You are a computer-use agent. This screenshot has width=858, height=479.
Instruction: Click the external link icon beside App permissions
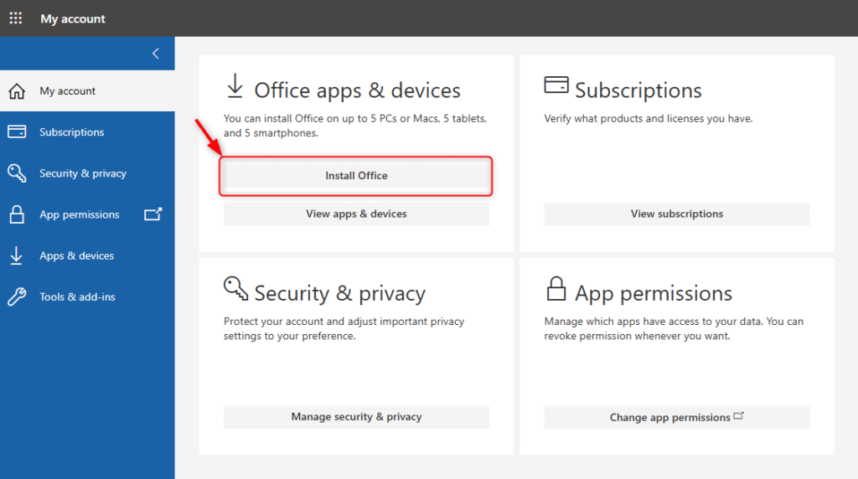152,214
